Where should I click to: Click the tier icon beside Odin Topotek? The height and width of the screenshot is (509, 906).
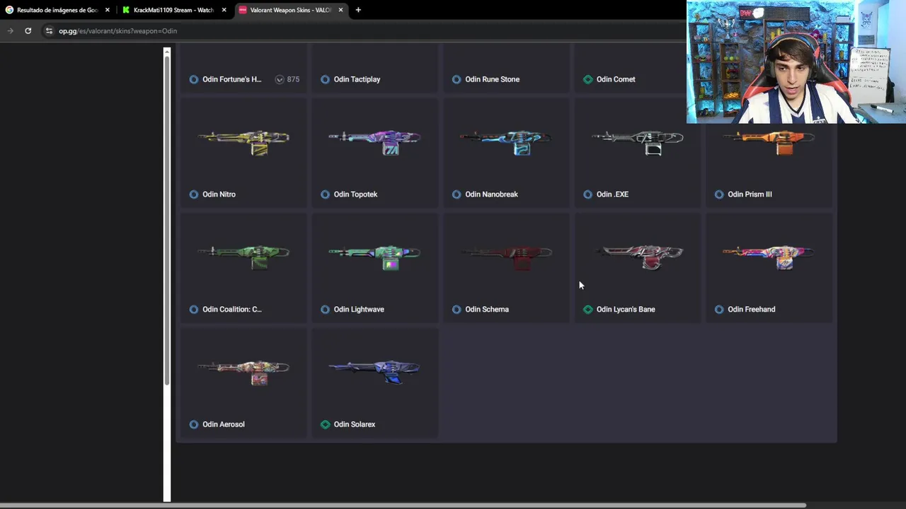pos(325,194)
